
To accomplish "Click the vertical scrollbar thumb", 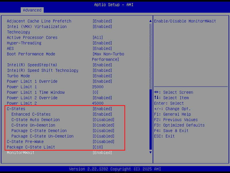I will (x=150, y=118).
